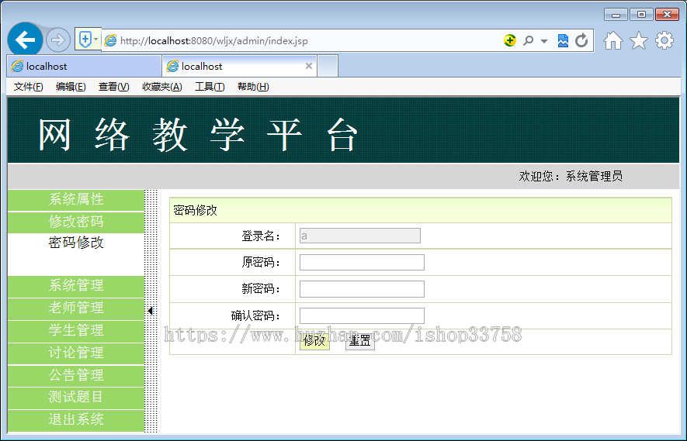The width and height of the screenshot is (687, 441).
Task: Expand the 老师管理 sidebar section
Action: tap(76, 308)
